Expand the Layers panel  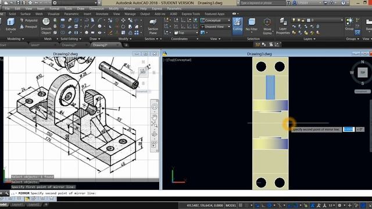click(x=309, y=39)
